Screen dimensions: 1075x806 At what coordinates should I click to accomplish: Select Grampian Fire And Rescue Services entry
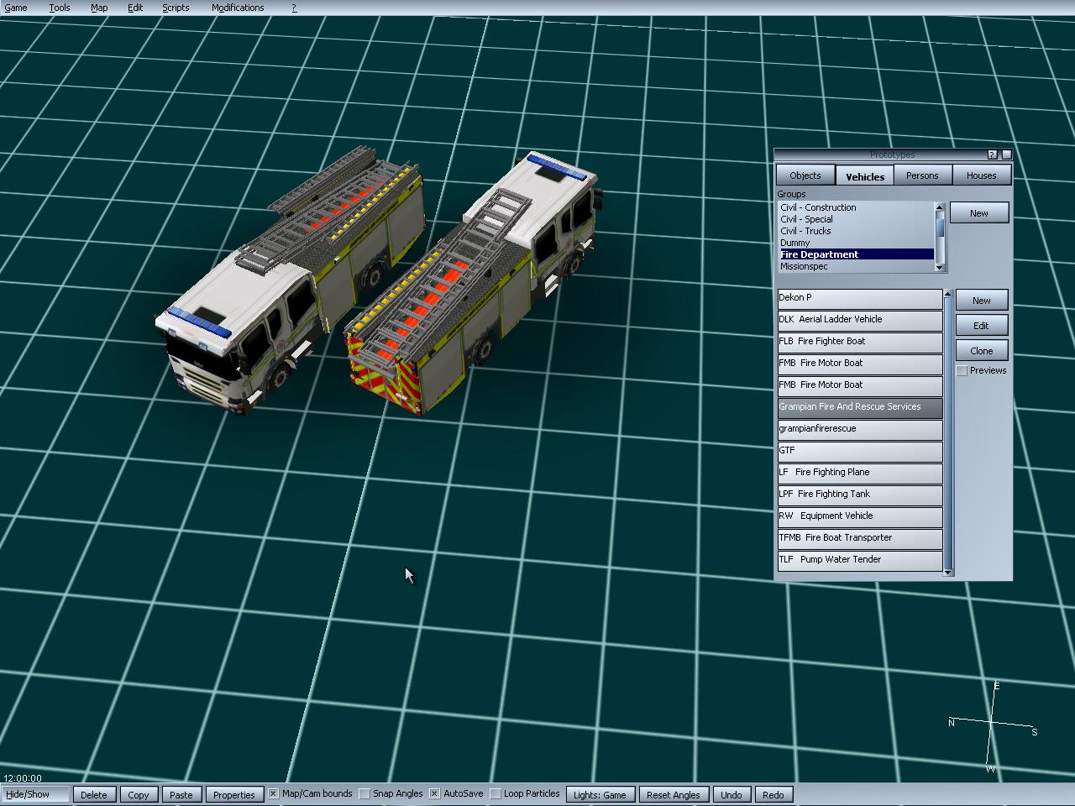tap(860, 407)
